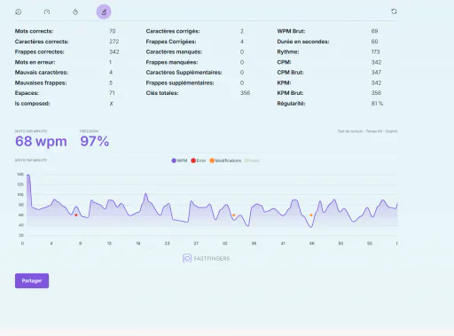Click the Fastfingers logo icon below chart

click(187, 258)
